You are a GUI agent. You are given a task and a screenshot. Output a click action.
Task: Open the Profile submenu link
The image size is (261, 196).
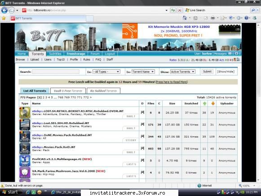tap(74, 60)
